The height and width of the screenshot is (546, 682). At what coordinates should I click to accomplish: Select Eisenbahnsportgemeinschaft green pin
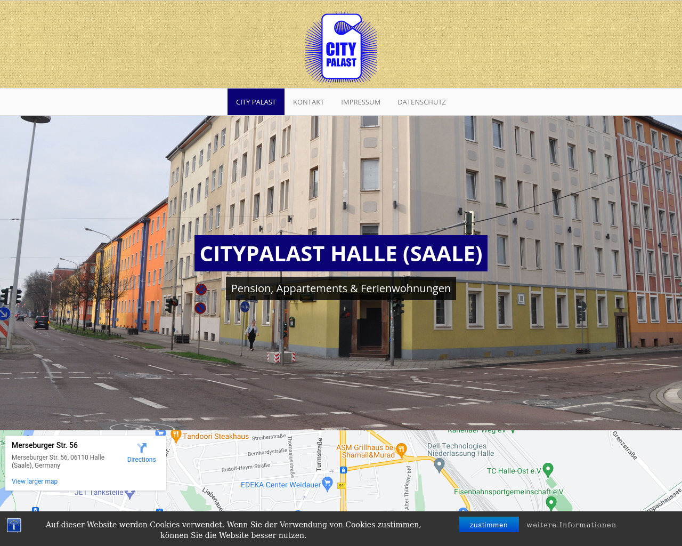(x=551, y=503)
